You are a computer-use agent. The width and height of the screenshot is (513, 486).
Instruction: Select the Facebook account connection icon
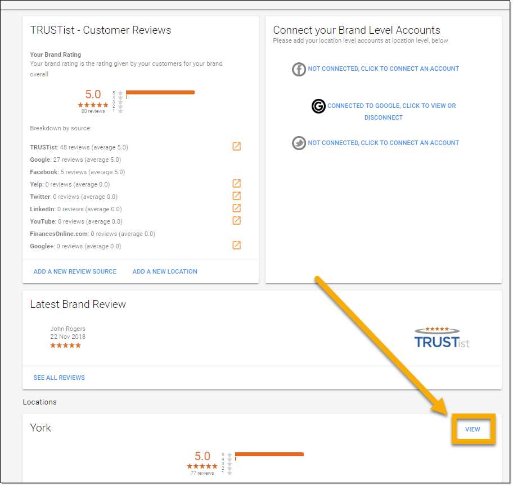click(299, 69)
